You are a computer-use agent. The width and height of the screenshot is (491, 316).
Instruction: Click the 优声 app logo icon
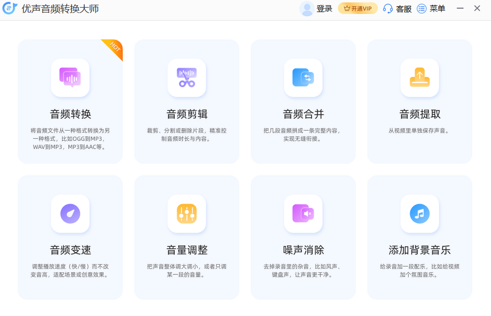point(9,8)
